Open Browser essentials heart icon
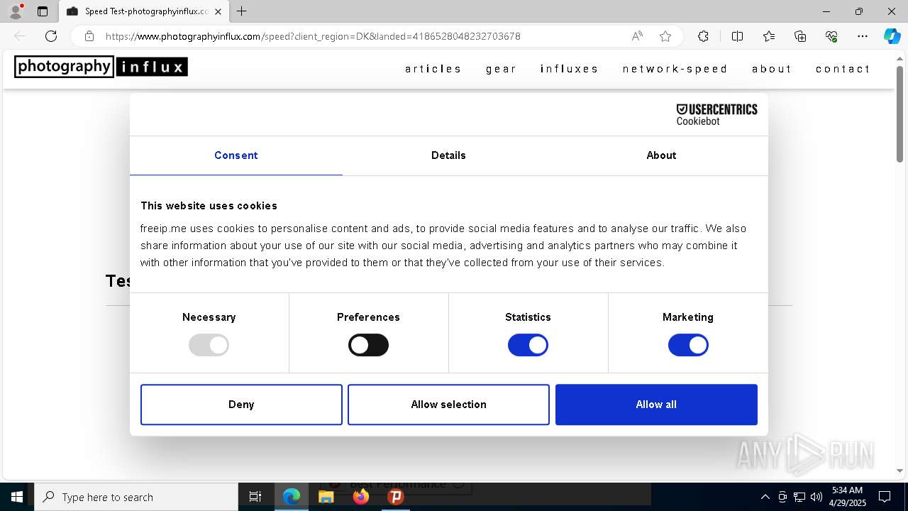 tap(831, 36)
